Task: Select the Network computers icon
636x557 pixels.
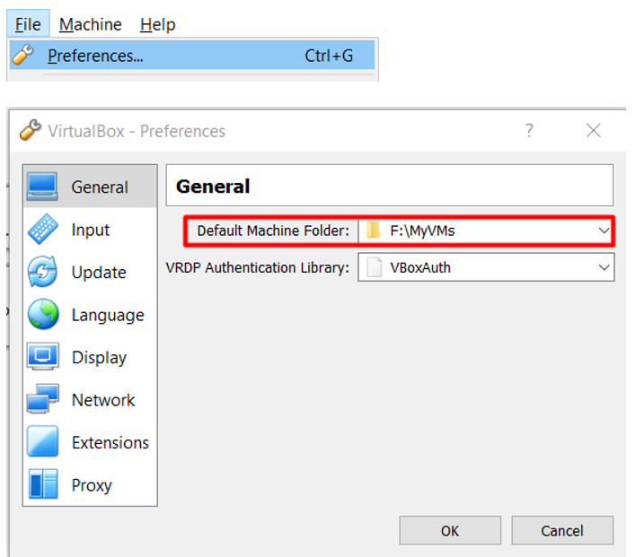Action: point(43,399)
